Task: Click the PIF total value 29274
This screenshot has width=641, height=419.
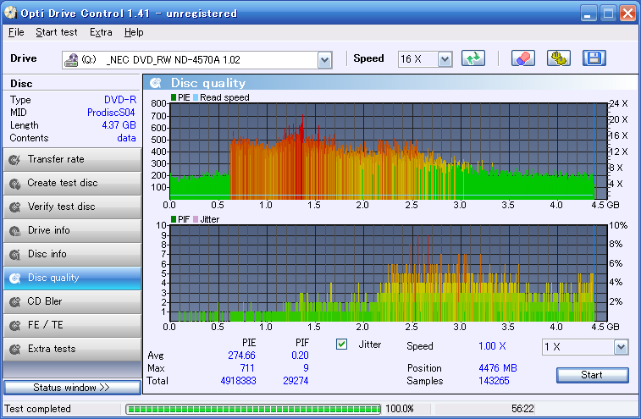Action: click(296, 381)
